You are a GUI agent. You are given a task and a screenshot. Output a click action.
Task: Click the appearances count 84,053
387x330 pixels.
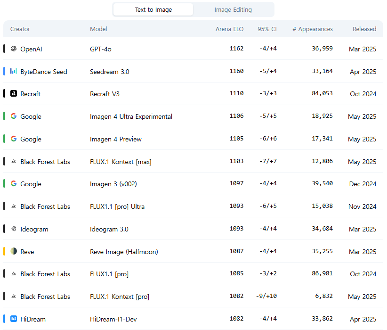[x=322, y=93]
